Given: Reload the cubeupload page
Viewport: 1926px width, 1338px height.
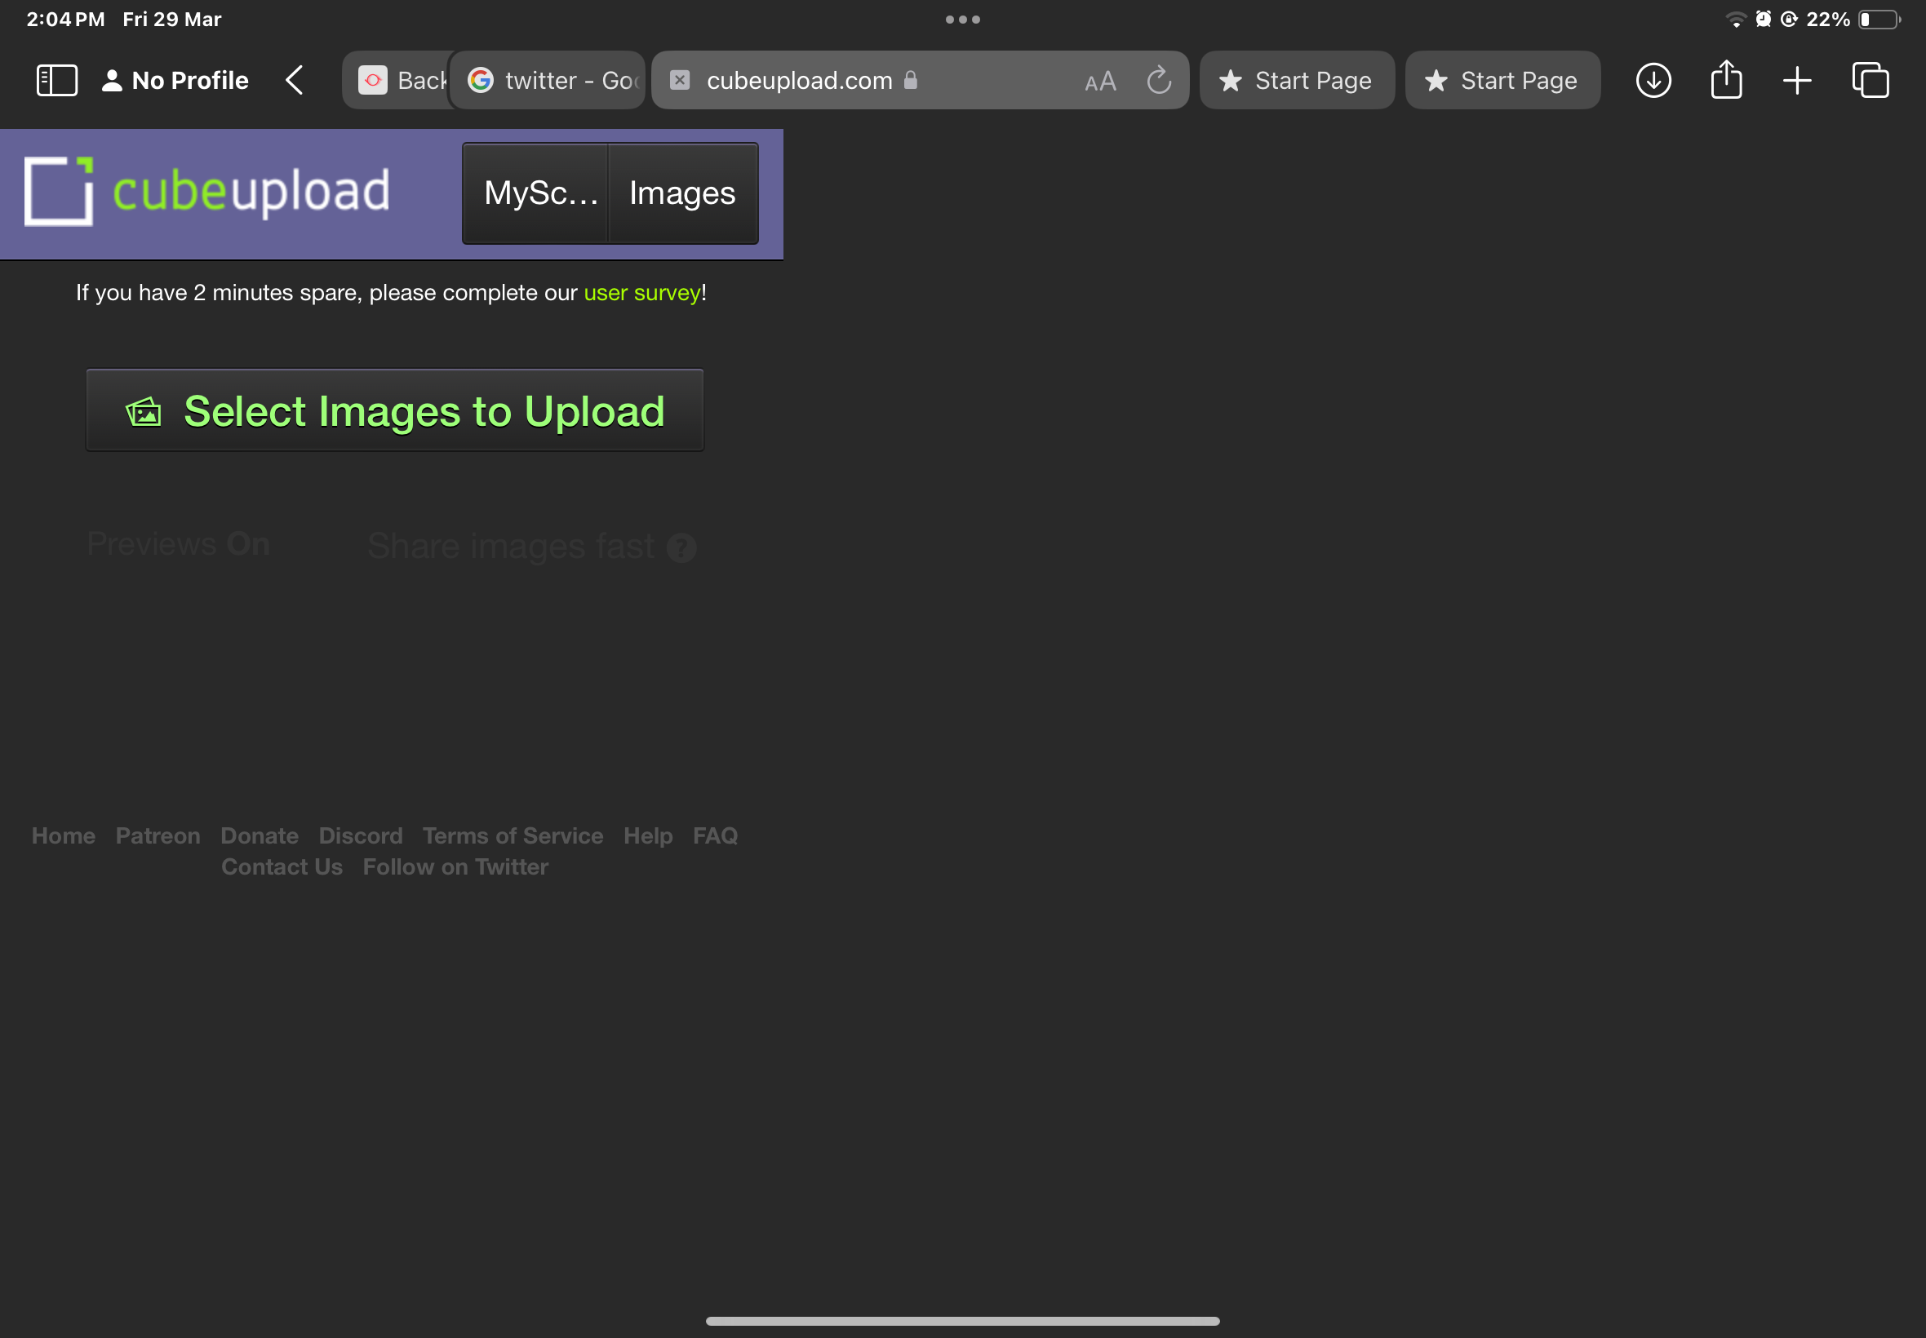Looking at the screenshot, I should point(1158,80).
